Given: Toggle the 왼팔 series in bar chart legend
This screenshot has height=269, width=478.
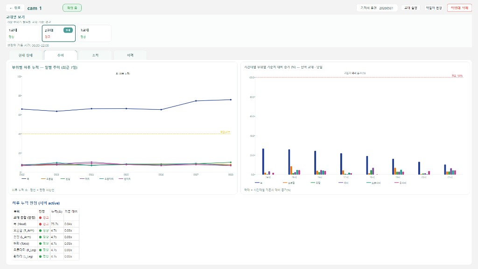Looking at the screenshot, I should point(316,183).
